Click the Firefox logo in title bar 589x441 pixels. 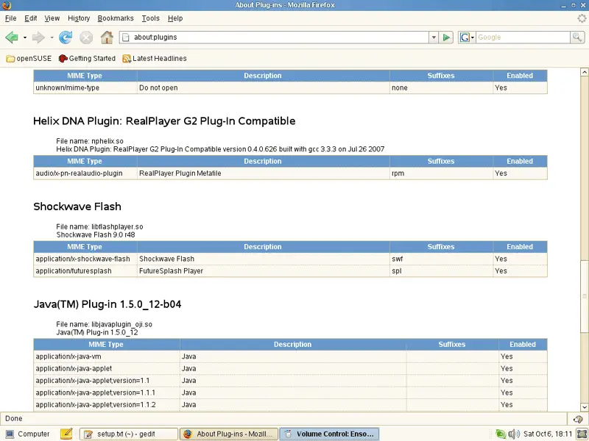7,5
